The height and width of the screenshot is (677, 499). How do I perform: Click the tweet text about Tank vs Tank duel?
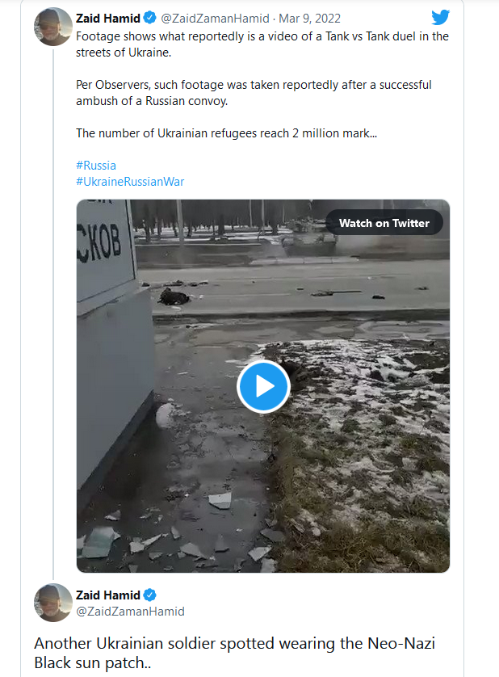click(262, 44)
